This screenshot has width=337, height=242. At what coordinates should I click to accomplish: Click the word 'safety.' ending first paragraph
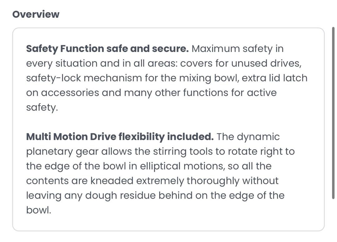(x=42, y=108)
